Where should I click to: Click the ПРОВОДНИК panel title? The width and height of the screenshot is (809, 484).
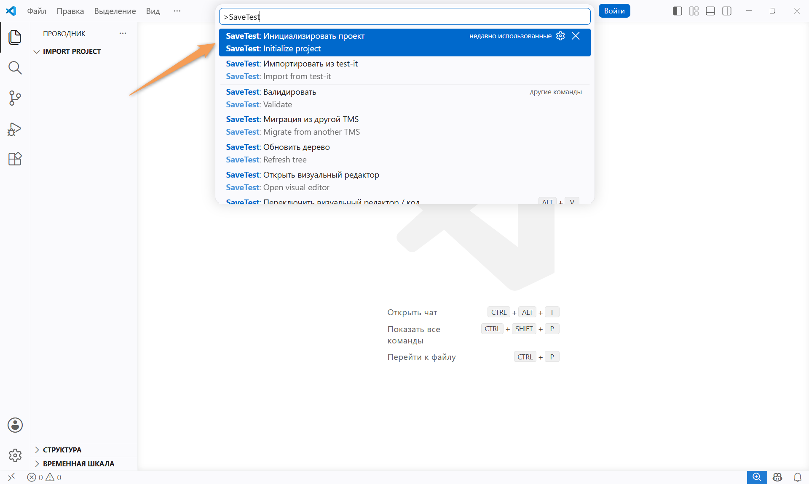[x=64, y=34]
